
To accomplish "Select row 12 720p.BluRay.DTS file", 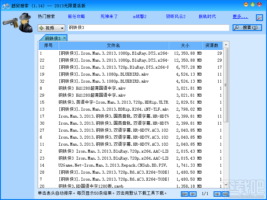I will click(131, 67).
